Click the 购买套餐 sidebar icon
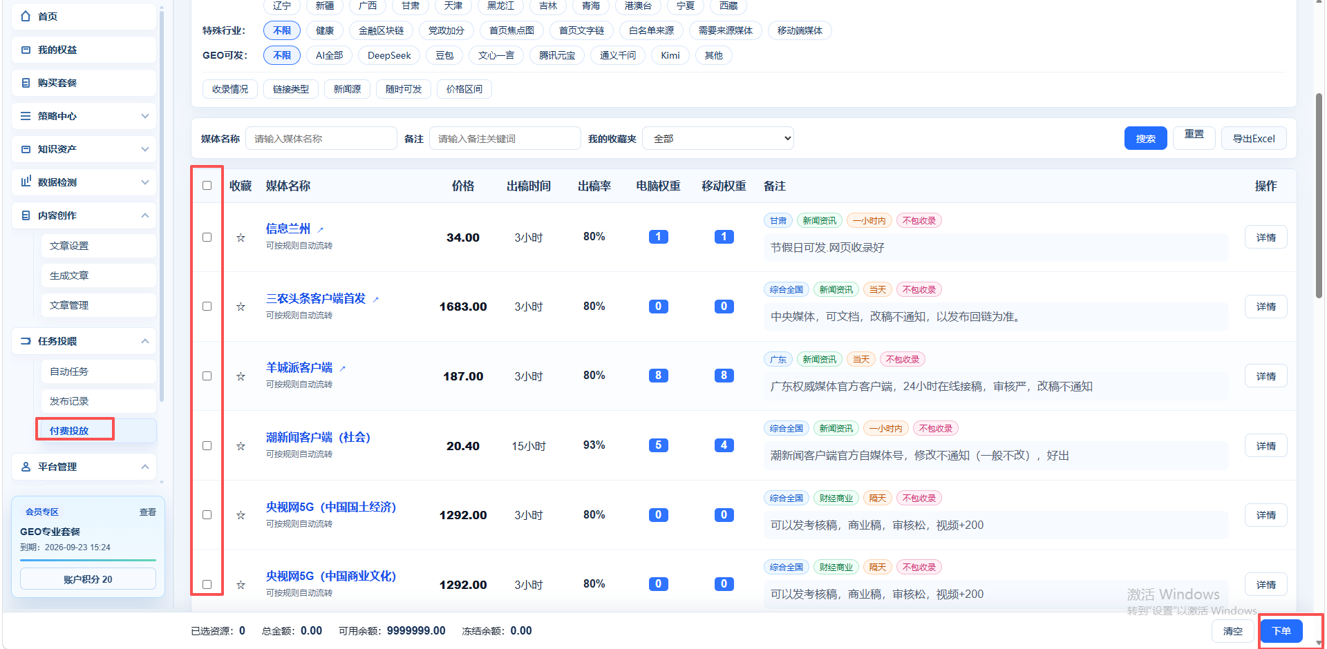The width and height of the screenshot is (1327, 649). [26, 83]
